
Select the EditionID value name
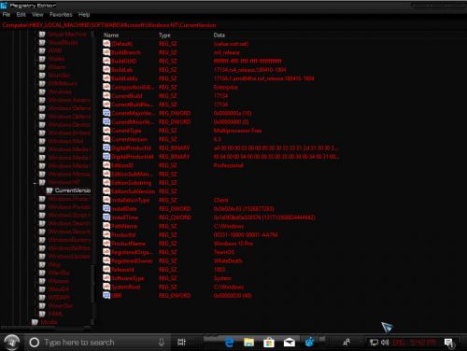(x=122, y=165)
